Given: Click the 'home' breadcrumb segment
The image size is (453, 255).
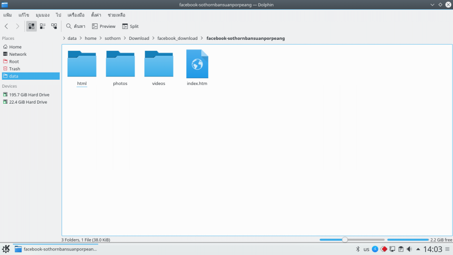Looking at the screenshot, I should pyautogui.click(x=91, y=38).
